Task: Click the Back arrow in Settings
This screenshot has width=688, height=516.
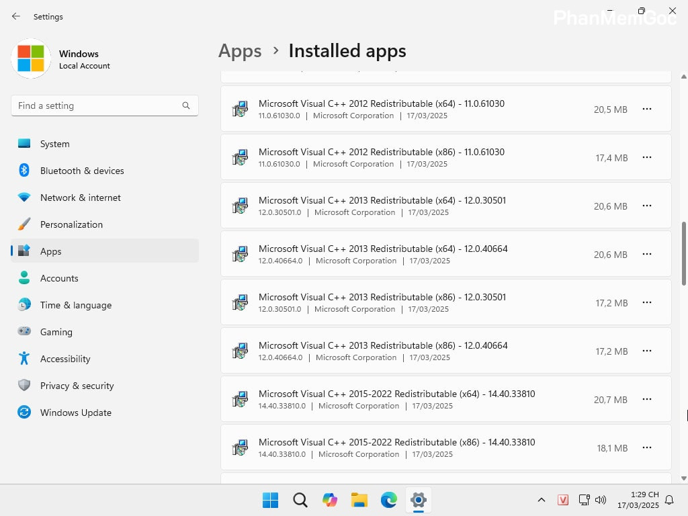Action: click(x=16, y=16)
